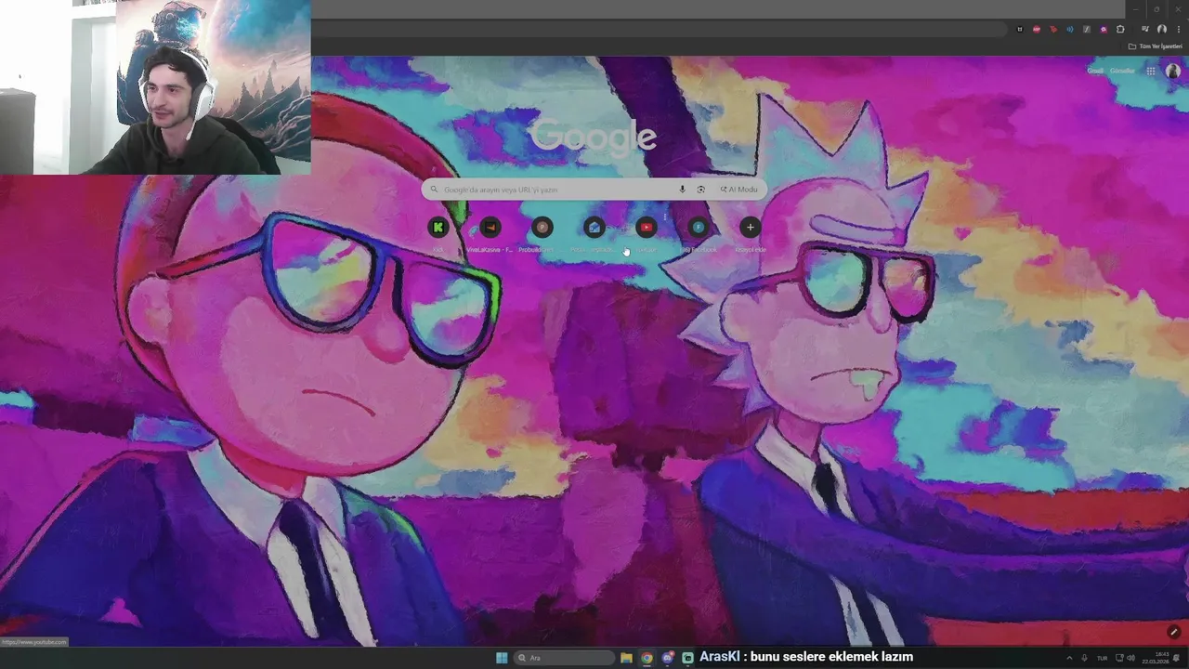Viewport: 1189px width, 669px height.
Task: Open the red tag extension icon
Action: (x=1053, y=29)
